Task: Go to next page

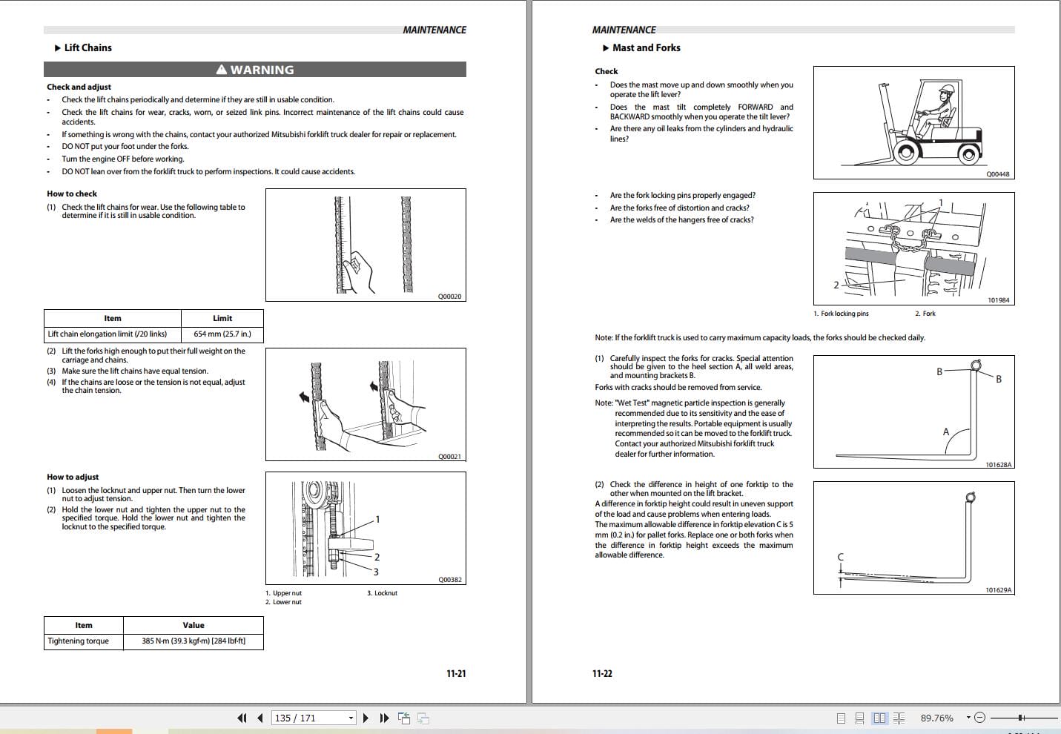Action: 366,718
